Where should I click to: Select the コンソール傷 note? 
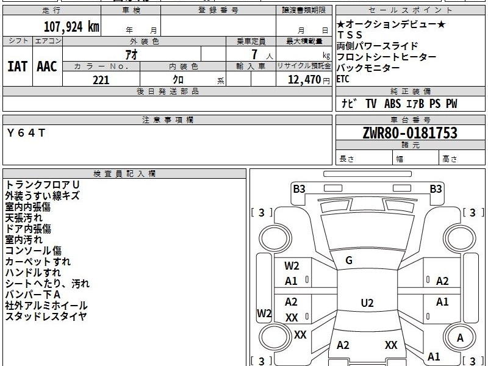pyautogui.click(x=34, y=251)
